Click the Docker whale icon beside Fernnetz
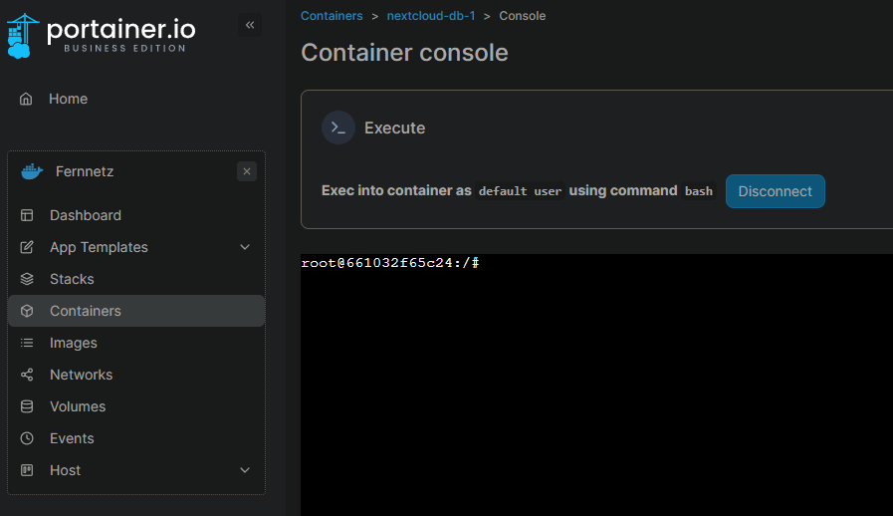Screen dimensions: 893x516 coord(32,171)
